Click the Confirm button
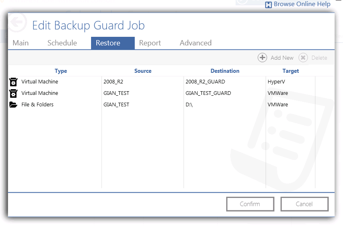Viewport: 343px width, 227px height. [250, 204]
